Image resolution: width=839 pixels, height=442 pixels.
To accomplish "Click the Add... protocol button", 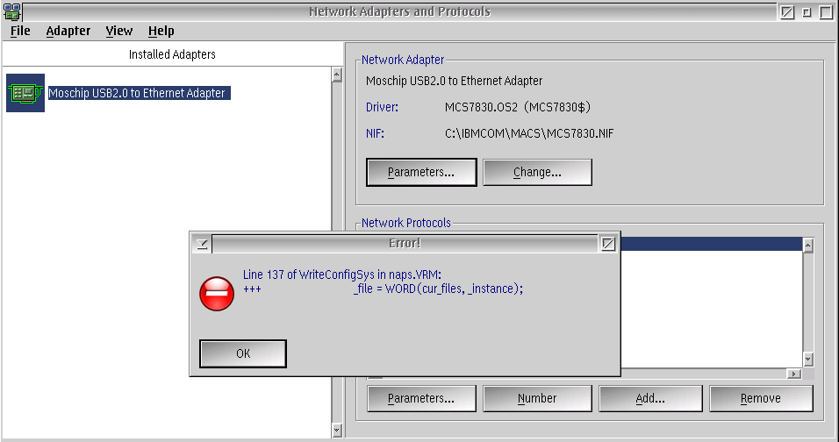I will tap(650, 398).
